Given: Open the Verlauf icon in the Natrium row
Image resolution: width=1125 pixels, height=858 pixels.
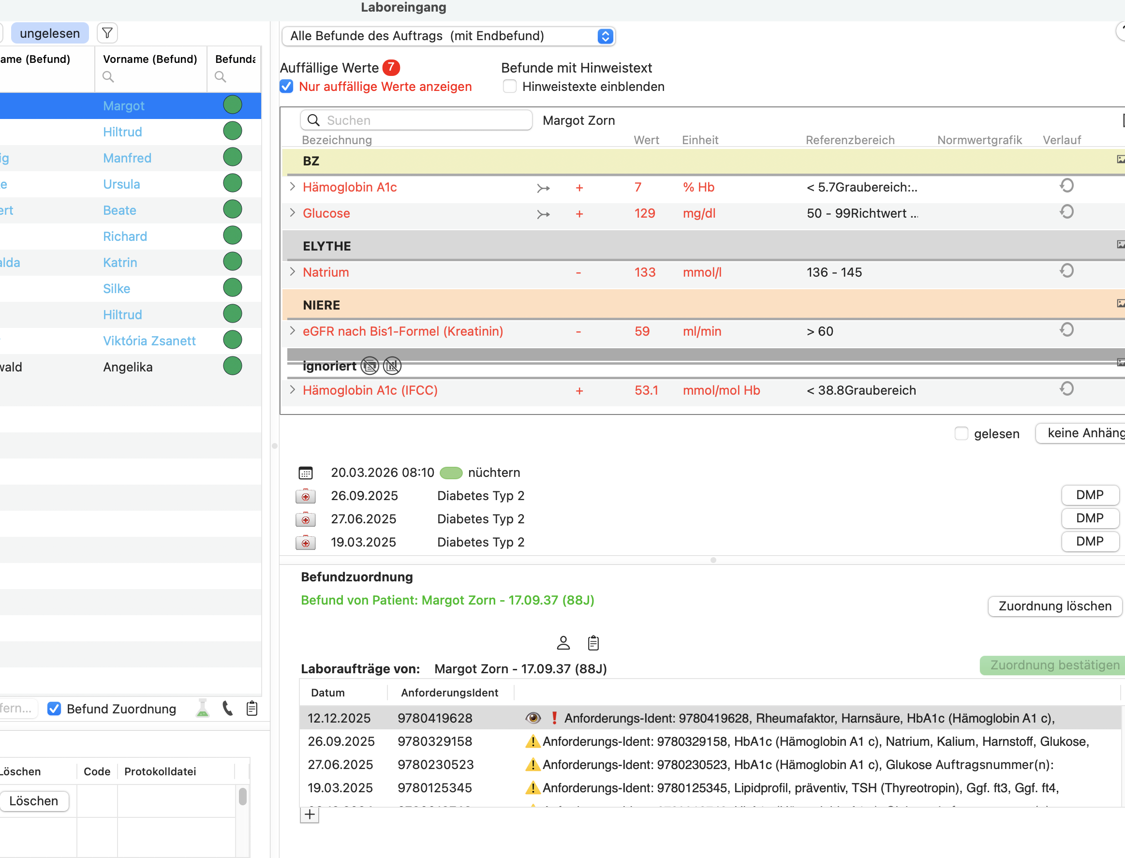Looking at the screenshot, I should click(1067, 271).
